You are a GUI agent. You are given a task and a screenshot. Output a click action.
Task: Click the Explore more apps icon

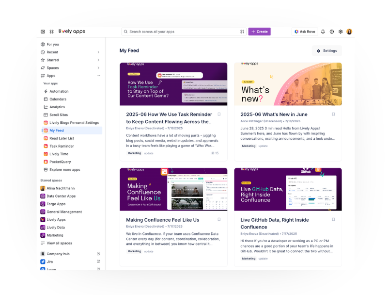46,169
